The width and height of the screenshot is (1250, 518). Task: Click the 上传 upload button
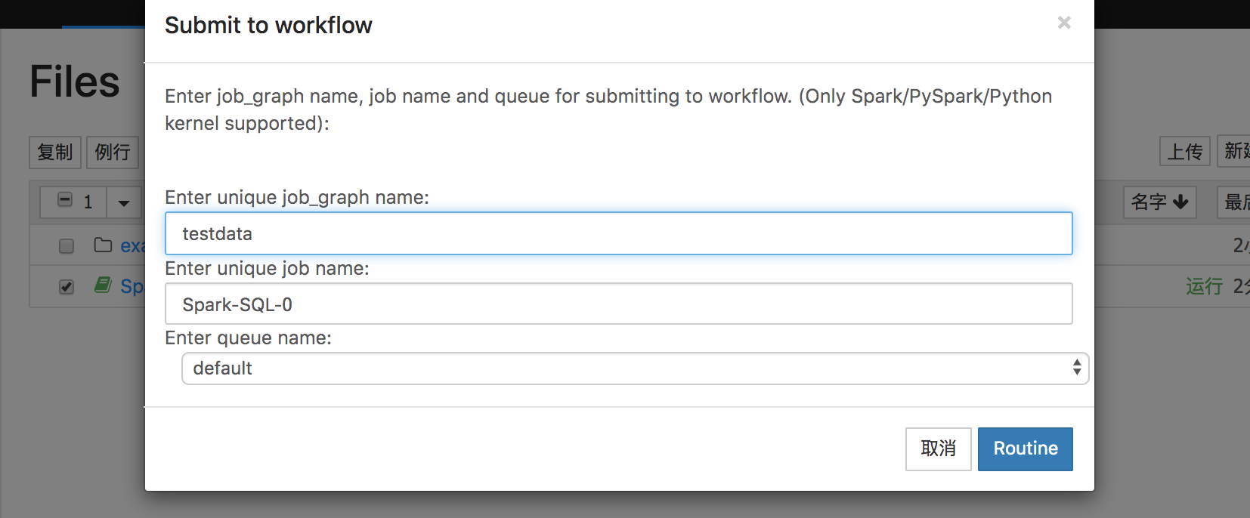click(1184, 152)
